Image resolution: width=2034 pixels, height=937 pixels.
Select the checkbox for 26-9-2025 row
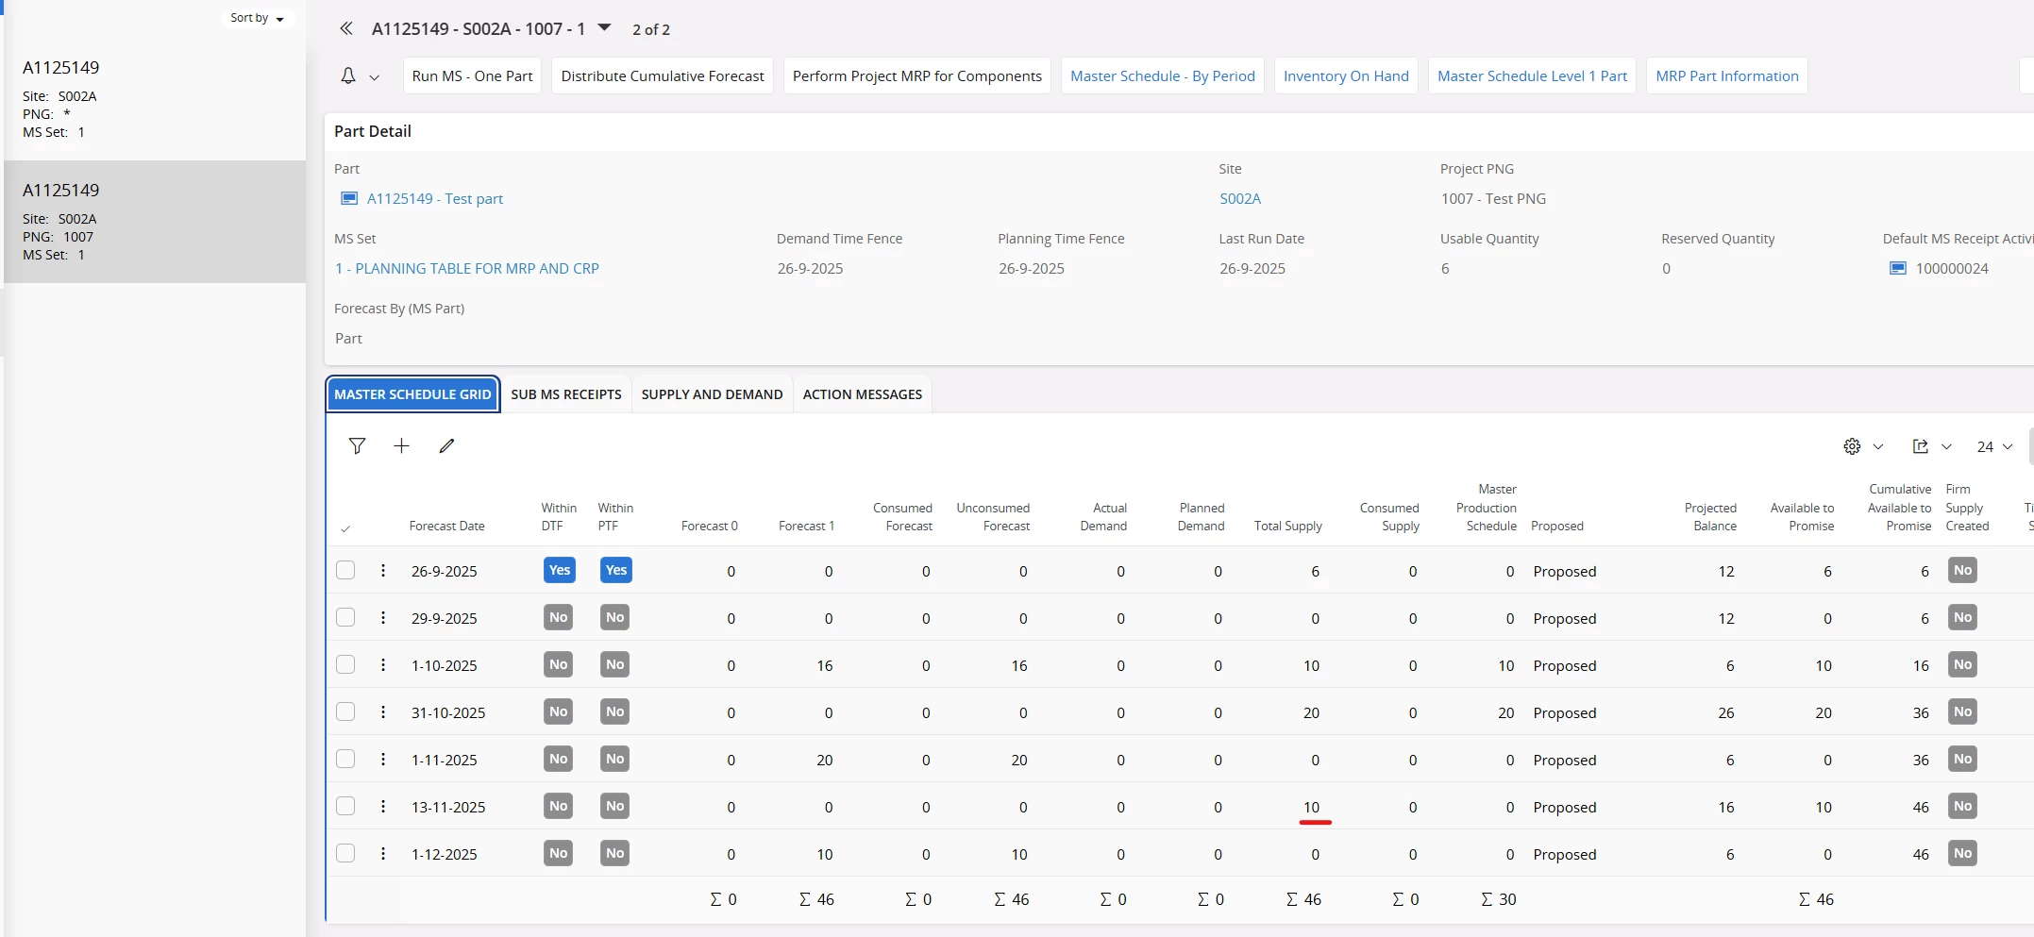coord(345,571)
